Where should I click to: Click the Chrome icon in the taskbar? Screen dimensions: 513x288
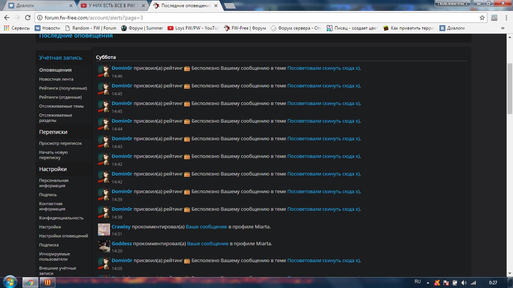tap(30, 282)
